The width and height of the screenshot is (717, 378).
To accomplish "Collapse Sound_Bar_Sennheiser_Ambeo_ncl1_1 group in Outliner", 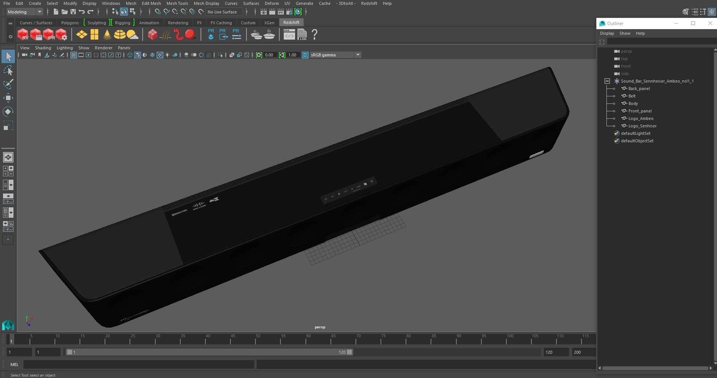I will tap(607, 81).
